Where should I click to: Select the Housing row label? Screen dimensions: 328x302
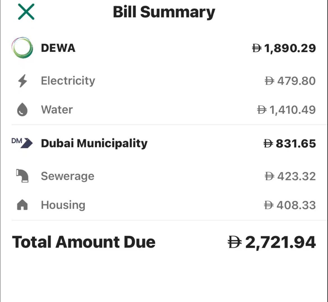(63, 205)
